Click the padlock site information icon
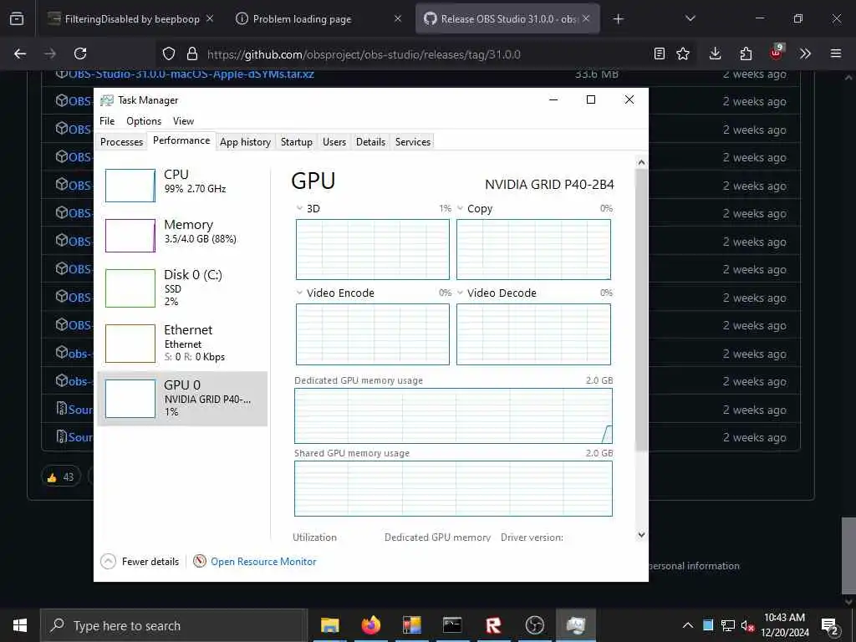The width and height of the screenshot is (856, 642). click(x=191, y=53)
